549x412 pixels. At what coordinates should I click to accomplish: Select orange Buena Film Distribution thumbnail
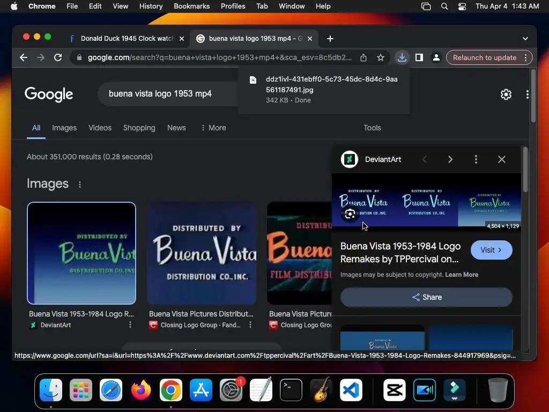click(299, 253)
